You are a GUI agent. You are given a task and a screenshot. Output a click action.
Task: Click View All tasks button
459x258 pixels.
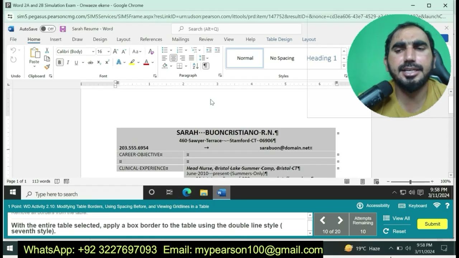click(397, 218)
